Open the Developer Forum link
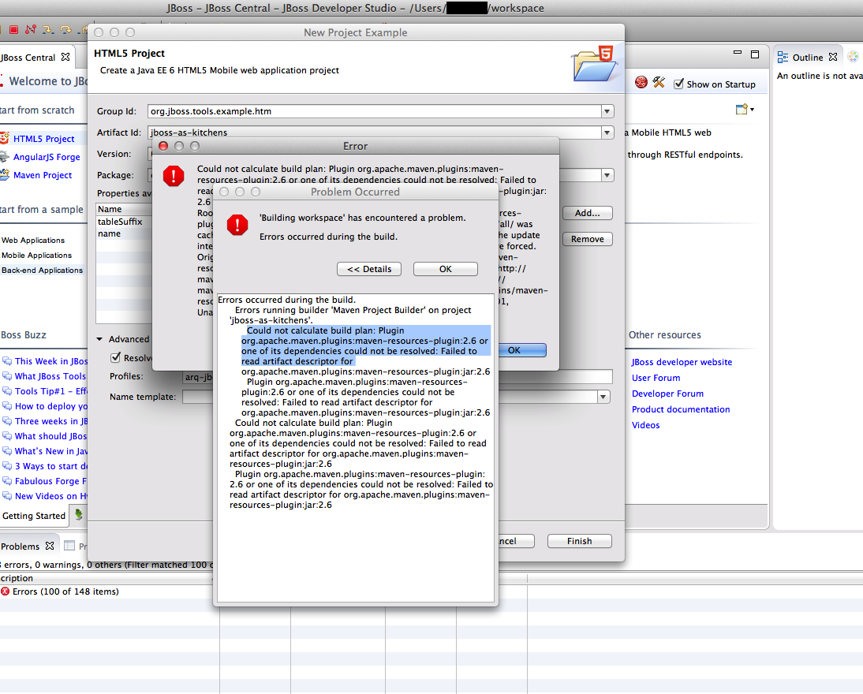 click(667, 394)
